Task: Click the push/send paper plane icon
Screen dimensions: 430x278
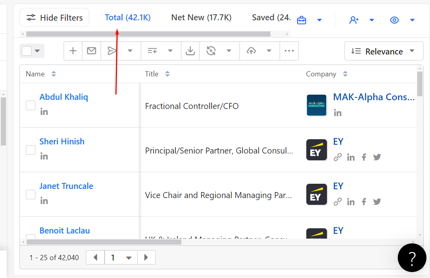Action: pos(112,51)
